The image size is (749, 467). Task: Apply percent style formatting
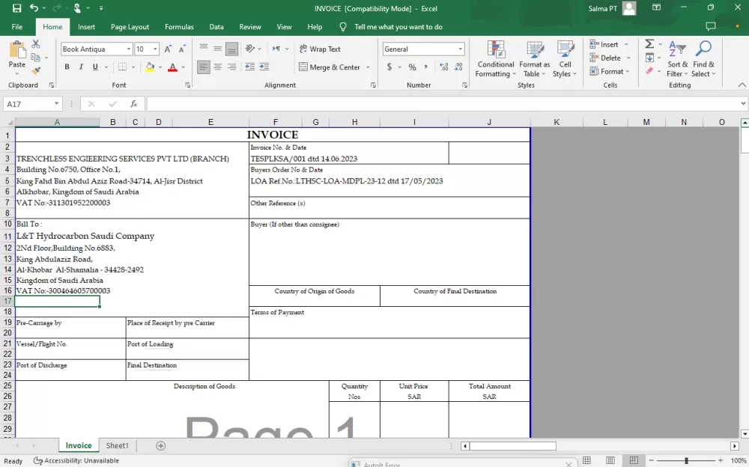pyautogui.click(x=412, y=67)
